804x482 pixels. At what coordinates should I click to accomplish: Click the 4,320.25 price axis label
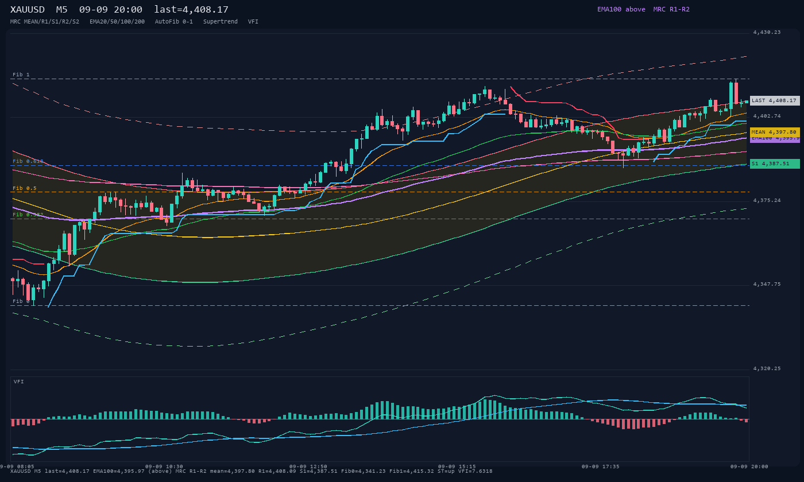(767, 368)
